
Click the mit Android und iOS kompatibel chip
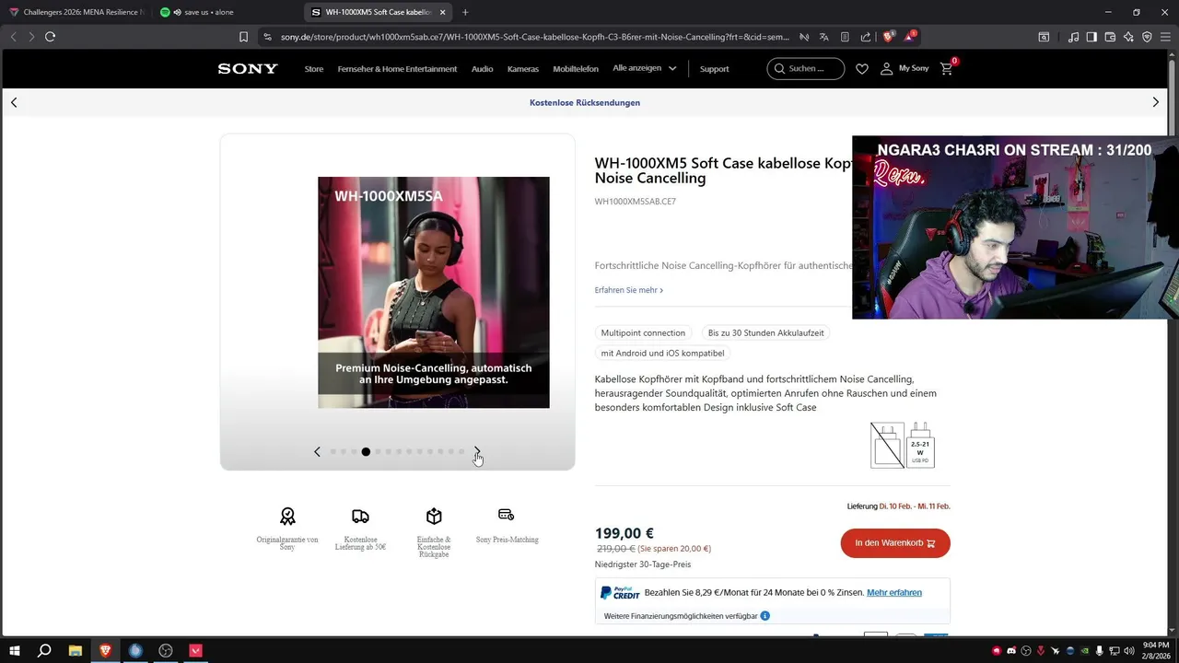point(662,353)
